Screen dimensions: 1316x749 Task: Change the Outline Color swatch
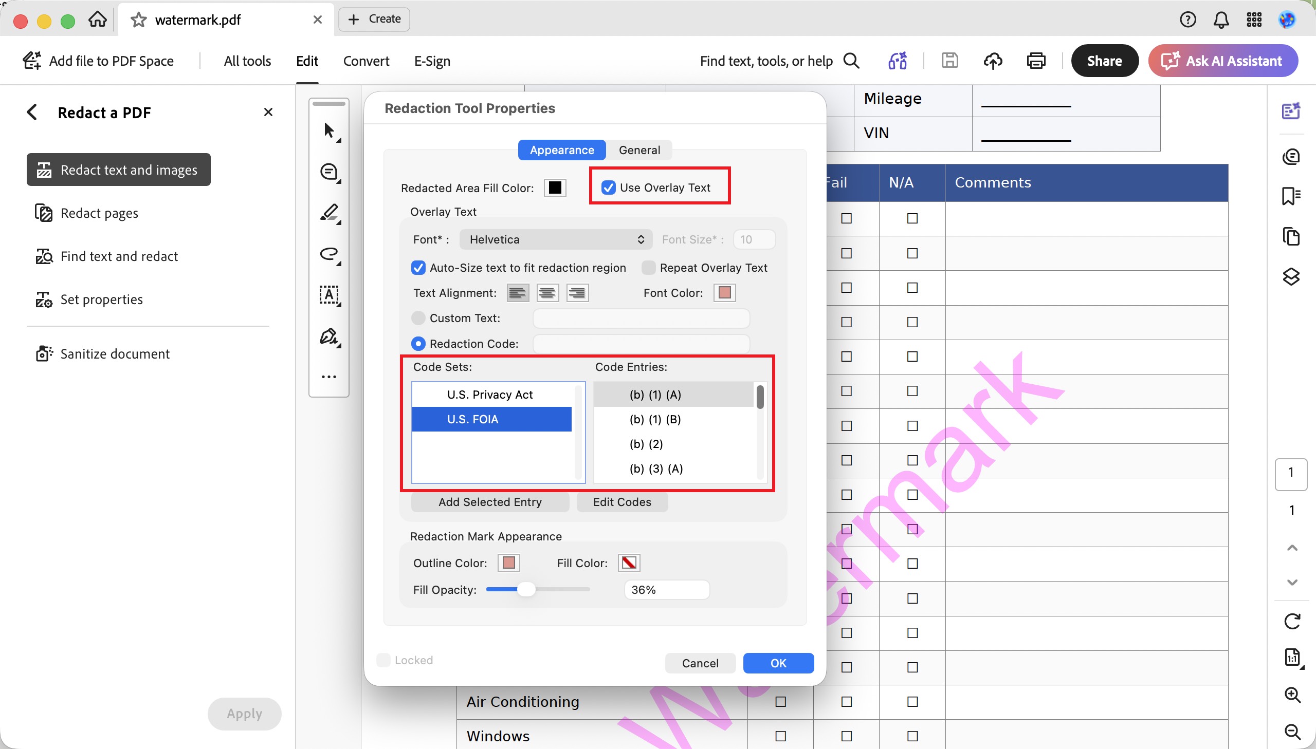pos(508,564)
